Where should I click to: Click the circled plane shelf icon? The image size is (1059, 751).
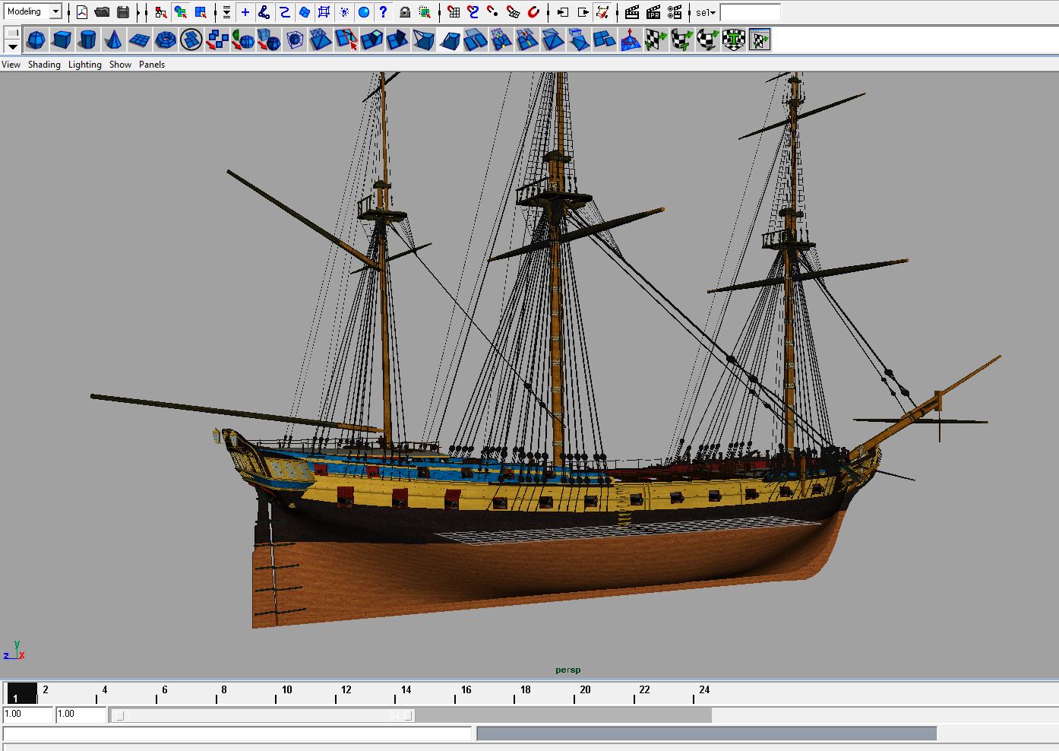pos(191,40)
